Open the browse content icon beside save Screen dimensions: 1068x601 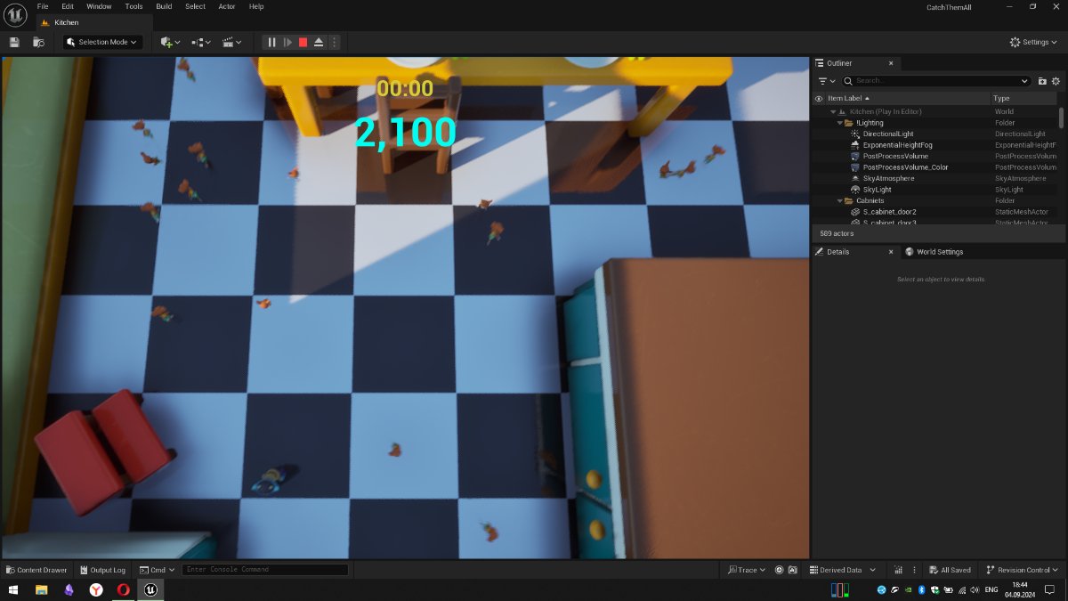pos(38,42)
